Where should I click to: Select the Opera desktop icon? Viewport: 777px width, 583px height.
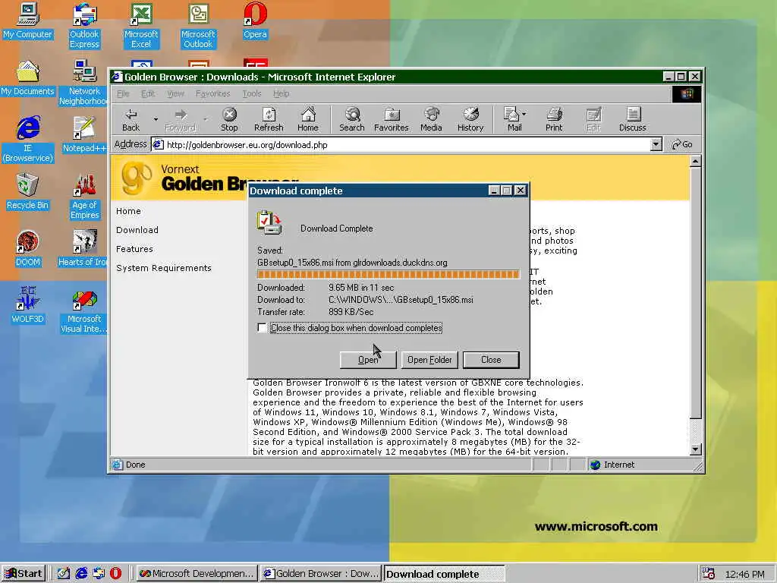(255, 20)
